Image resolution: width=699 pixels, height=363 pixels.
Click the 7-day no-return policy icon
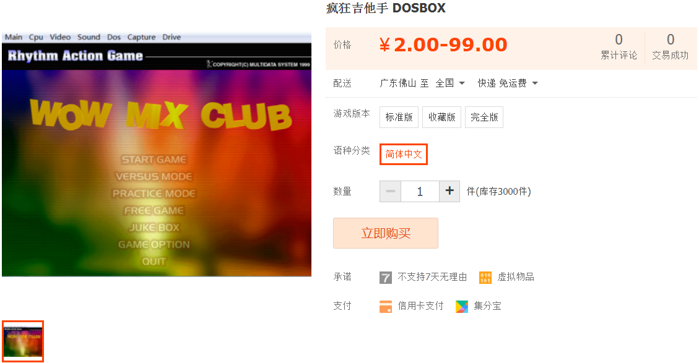[386, 278]
